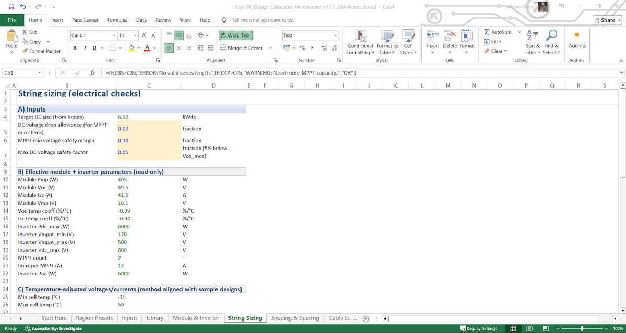Open the Page Layout ribbon tab
The height and width of the screenshot is (333, 626).
pos(85,20)
